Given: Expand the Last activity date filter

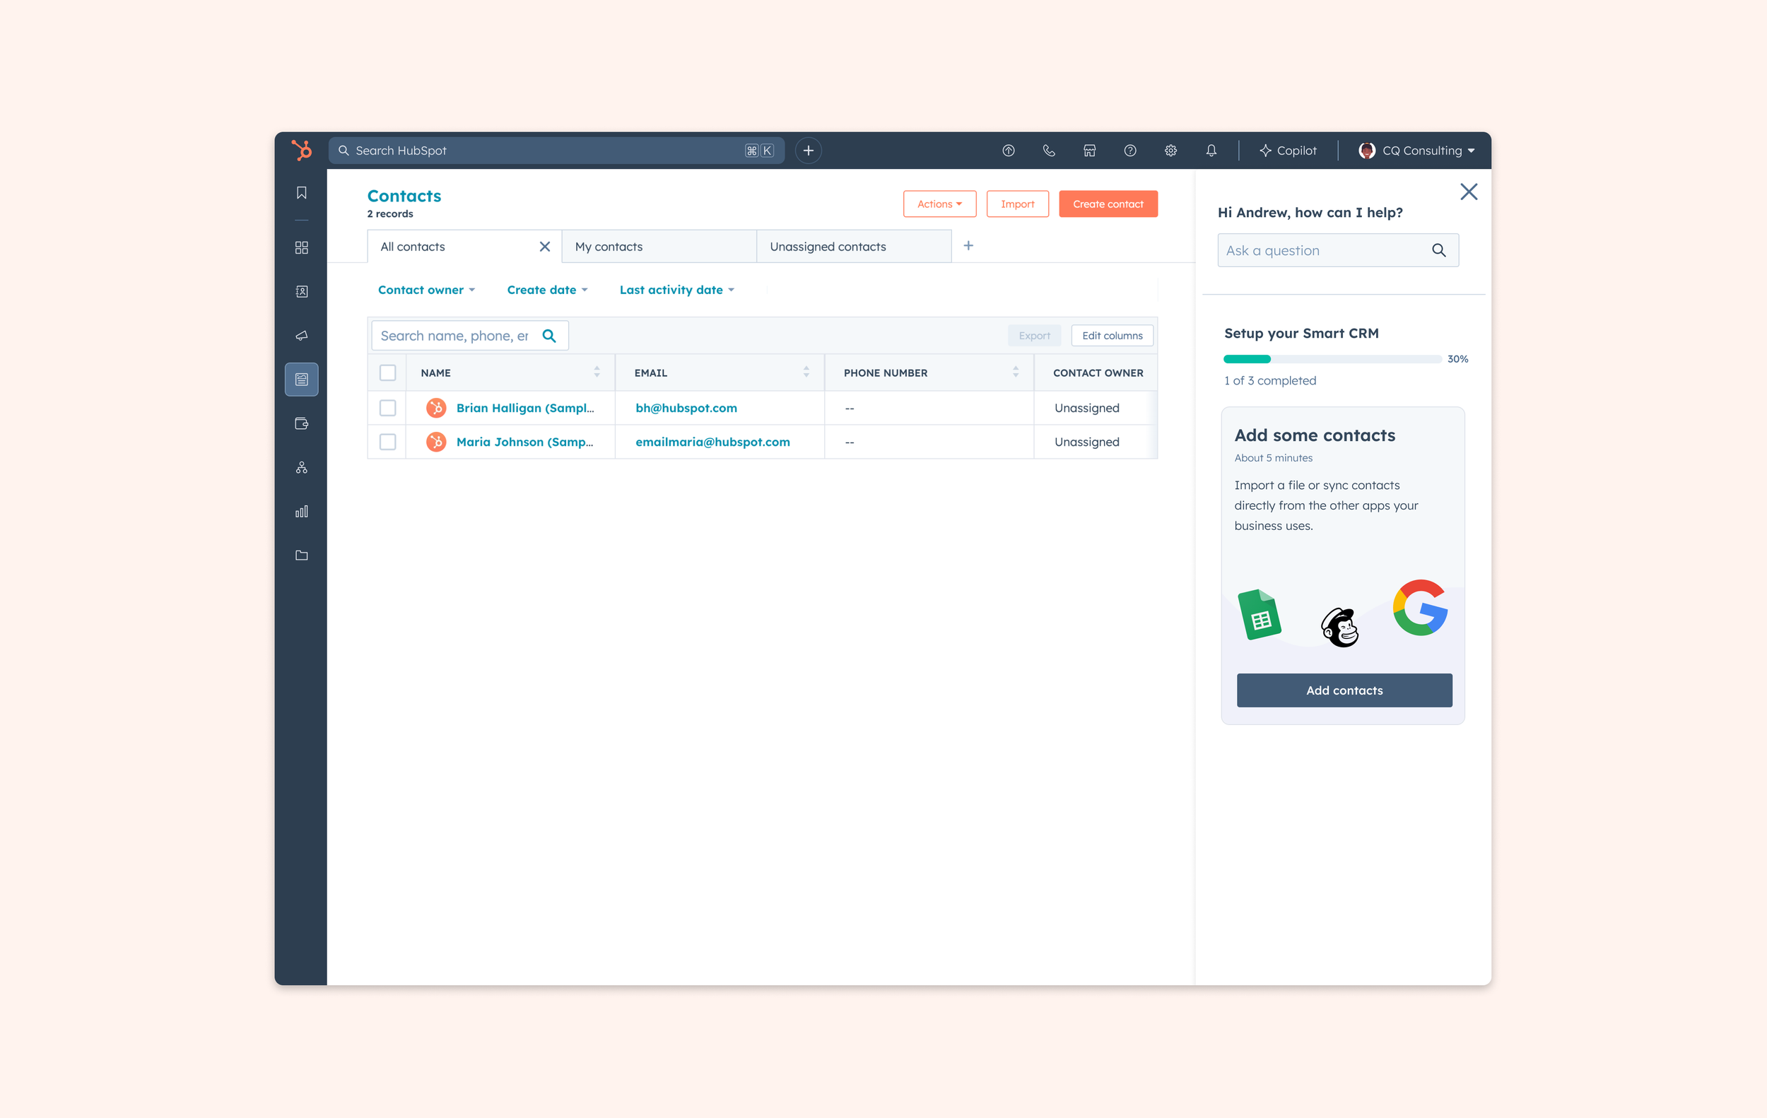Looking at the screenshot, I should 676,290.
